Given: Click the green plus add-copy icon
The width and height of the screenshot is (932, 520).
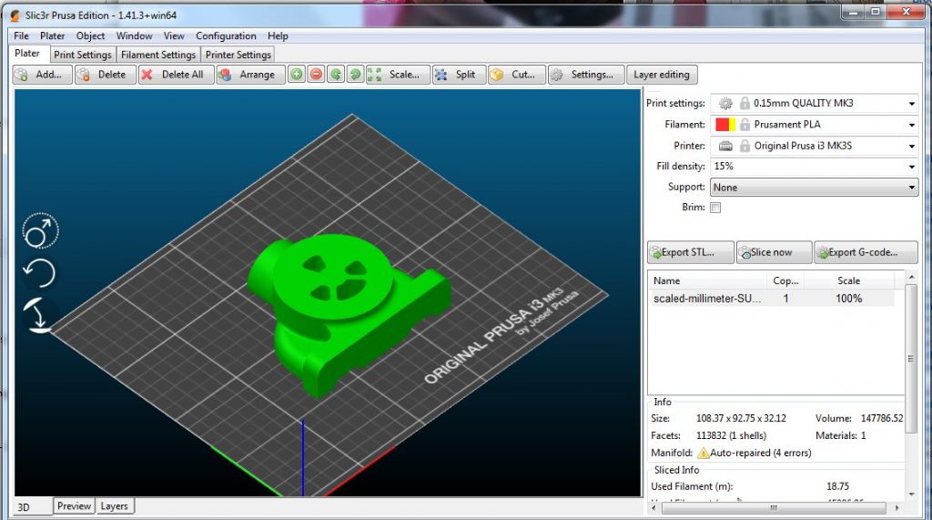Looking at the screenshot, I should [297, 75].
